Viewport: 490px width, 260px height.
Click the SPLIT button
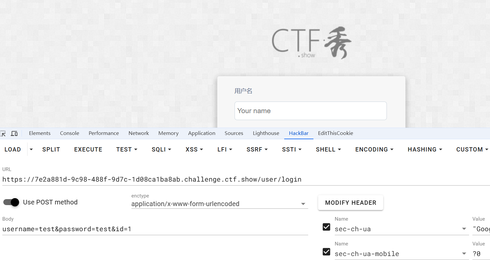coord(51,150)
